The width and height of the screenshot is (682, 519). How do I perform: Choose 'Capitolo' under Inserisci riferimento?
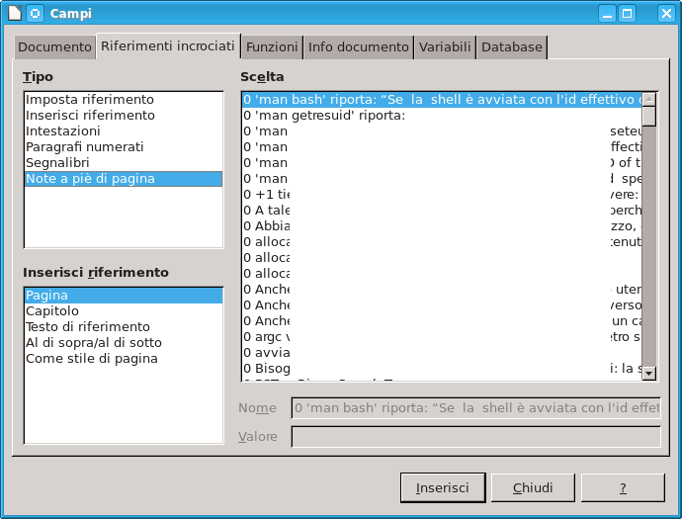pos(52,311)
